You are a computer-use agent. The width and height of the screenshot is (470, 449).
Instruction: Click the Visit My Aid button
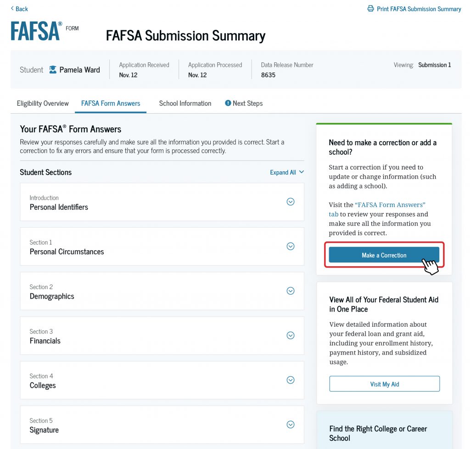coord(384,384)
